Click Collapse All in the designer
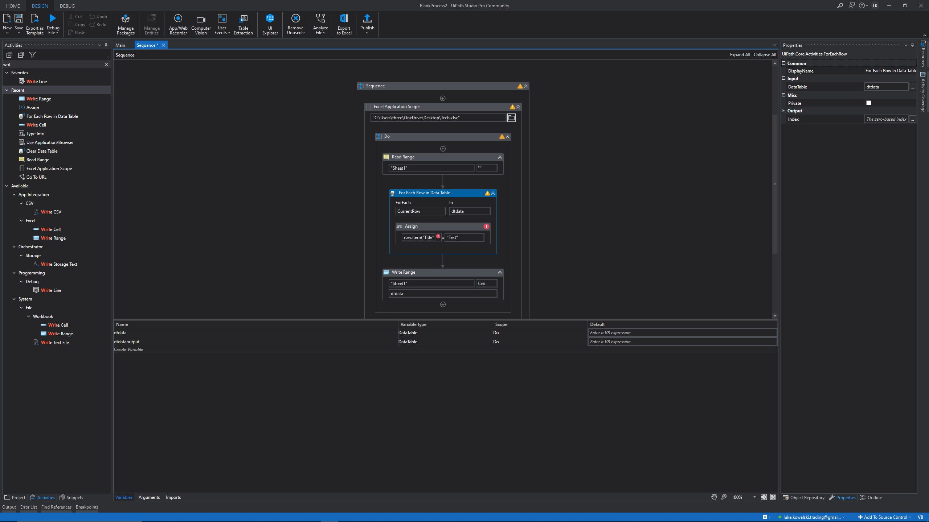This screenshot has width=929, height=522. [x=764, y=55]
